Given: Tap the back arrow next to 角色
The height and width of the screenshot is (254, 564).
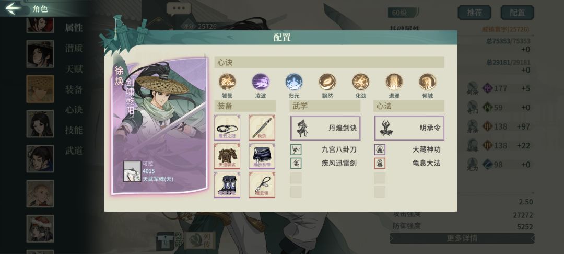Looking at the screenshot, I should (x=14, y=8).
